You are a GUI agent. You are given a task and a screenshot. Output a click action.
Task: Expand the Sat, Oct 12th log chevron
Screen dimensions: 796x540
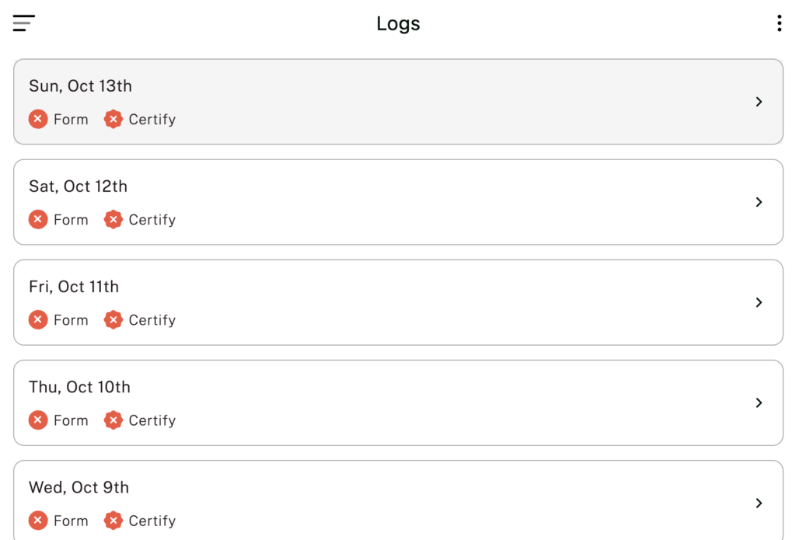pyautogui.click(x=759, y=202)
